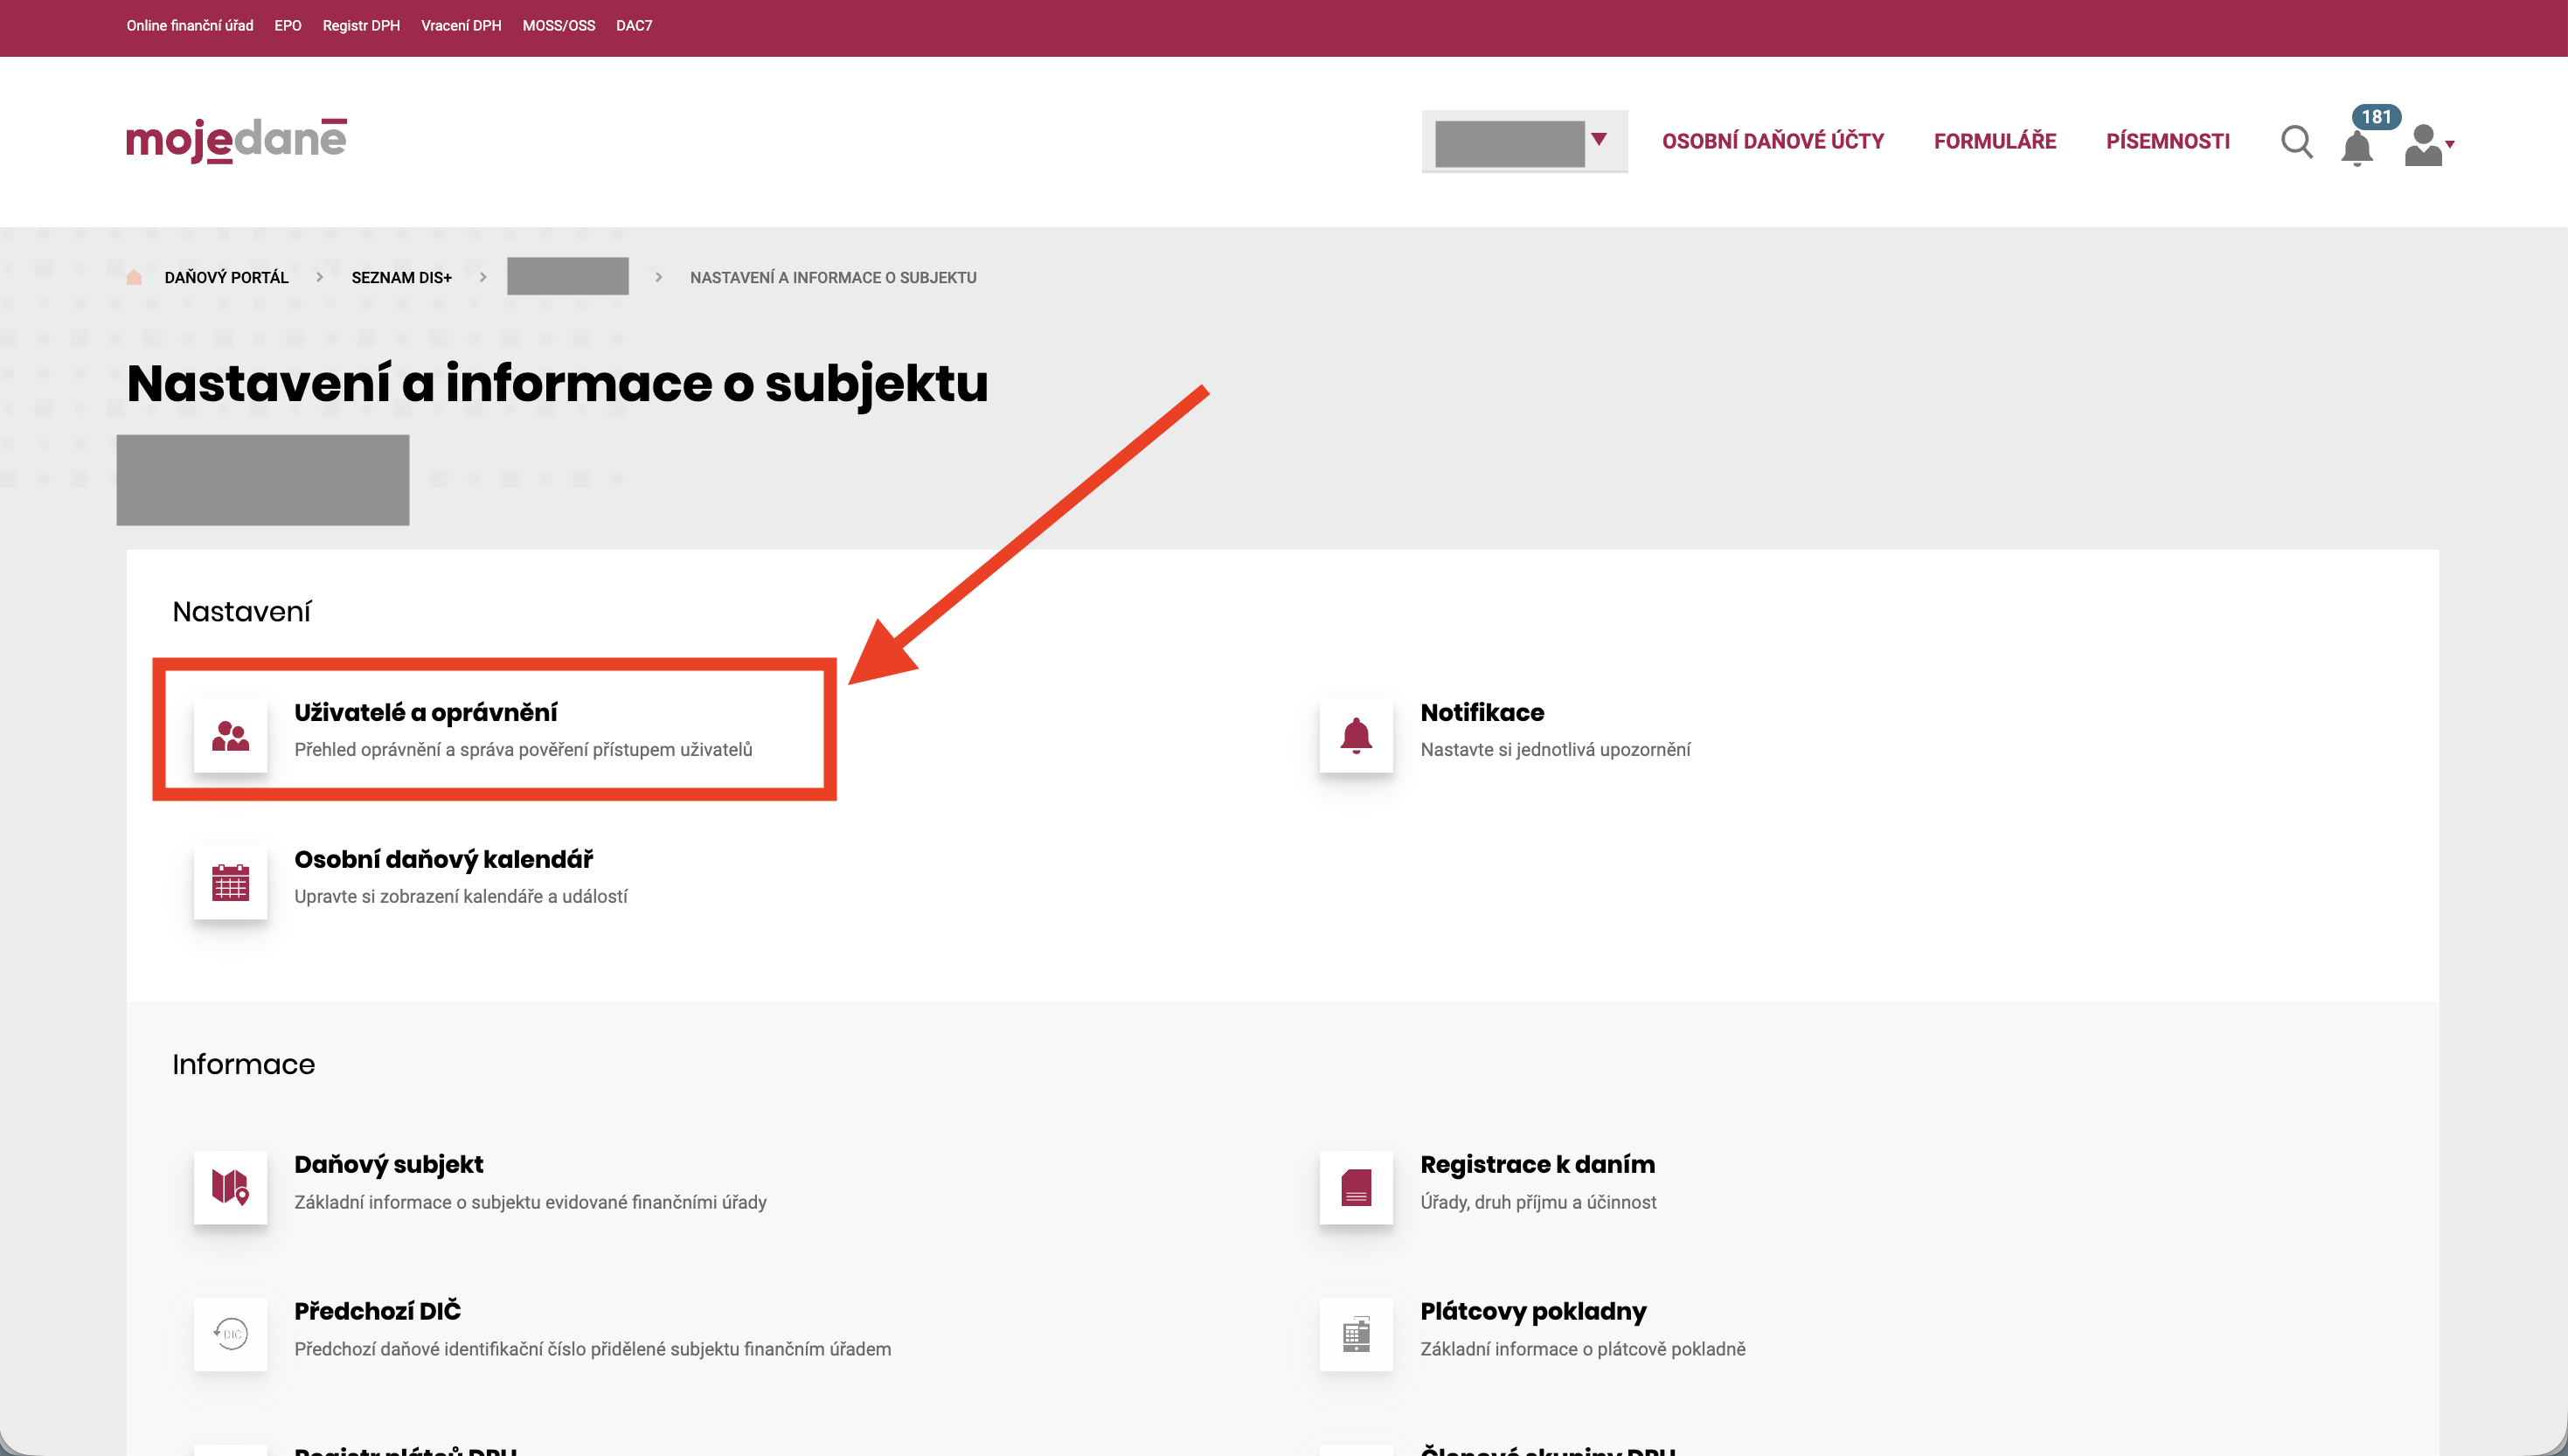This screenshot has height=1456, width=2568.
Task: Click the Předchozí DIČ history icon
Action: [230, 1334]
